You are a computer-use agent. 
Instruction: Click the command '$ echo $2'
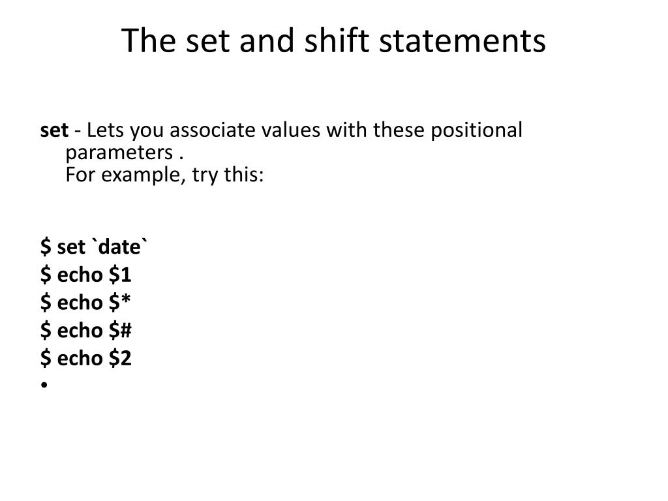pos(85,358)
